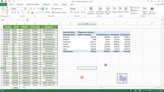Toggle top vertical alignment

(x=37, y=9)
